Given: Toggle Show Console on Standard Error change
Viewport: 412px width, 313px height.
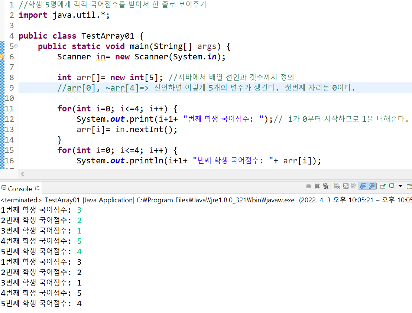Looking at the screenshot, I should (x=372, y=186).
